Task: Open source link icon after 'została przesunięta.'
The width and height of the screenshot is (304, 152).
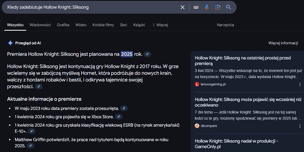Action: [124, 109]
